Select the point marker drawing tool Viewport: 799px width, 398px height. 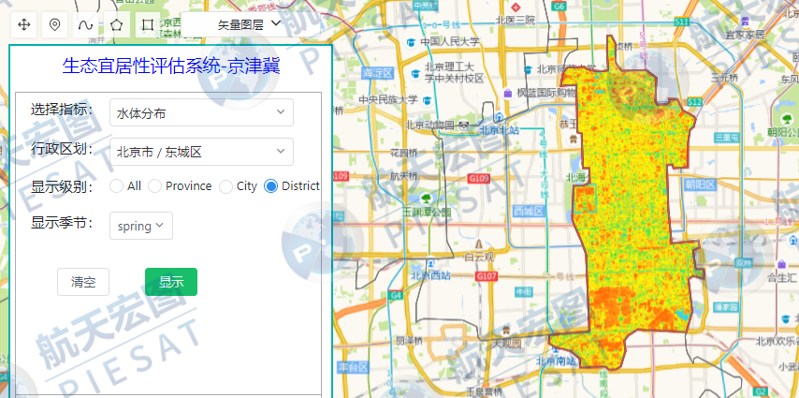pos(55,24)
